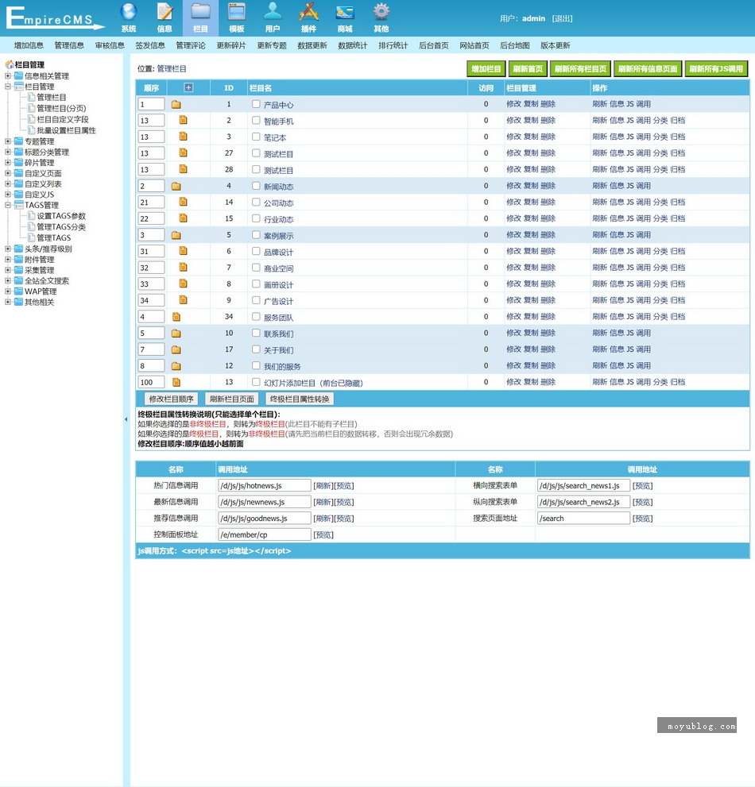Click file icon in 公司动态 row
Screen dimensions: 755x787
tap(184, 202)
